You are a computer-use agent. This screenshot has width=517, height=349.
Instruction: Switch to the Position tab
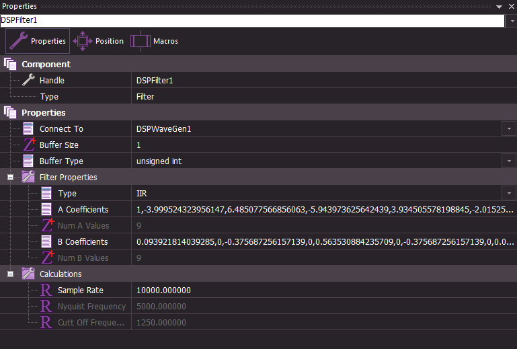pyautogui.click(x=99, y=41)
